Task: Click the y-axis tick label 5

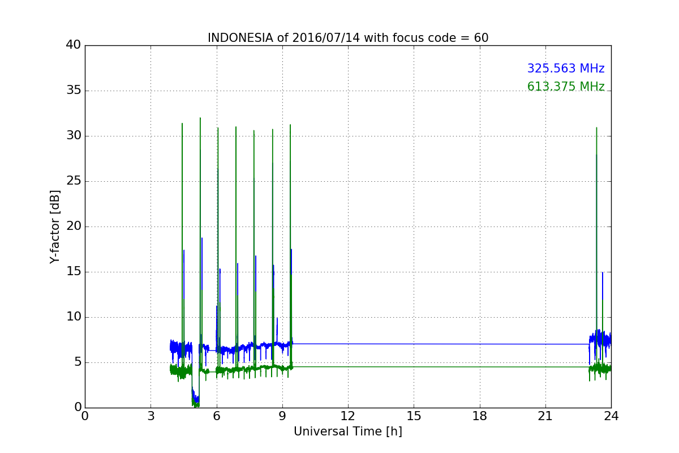Action: pos(77,362)
